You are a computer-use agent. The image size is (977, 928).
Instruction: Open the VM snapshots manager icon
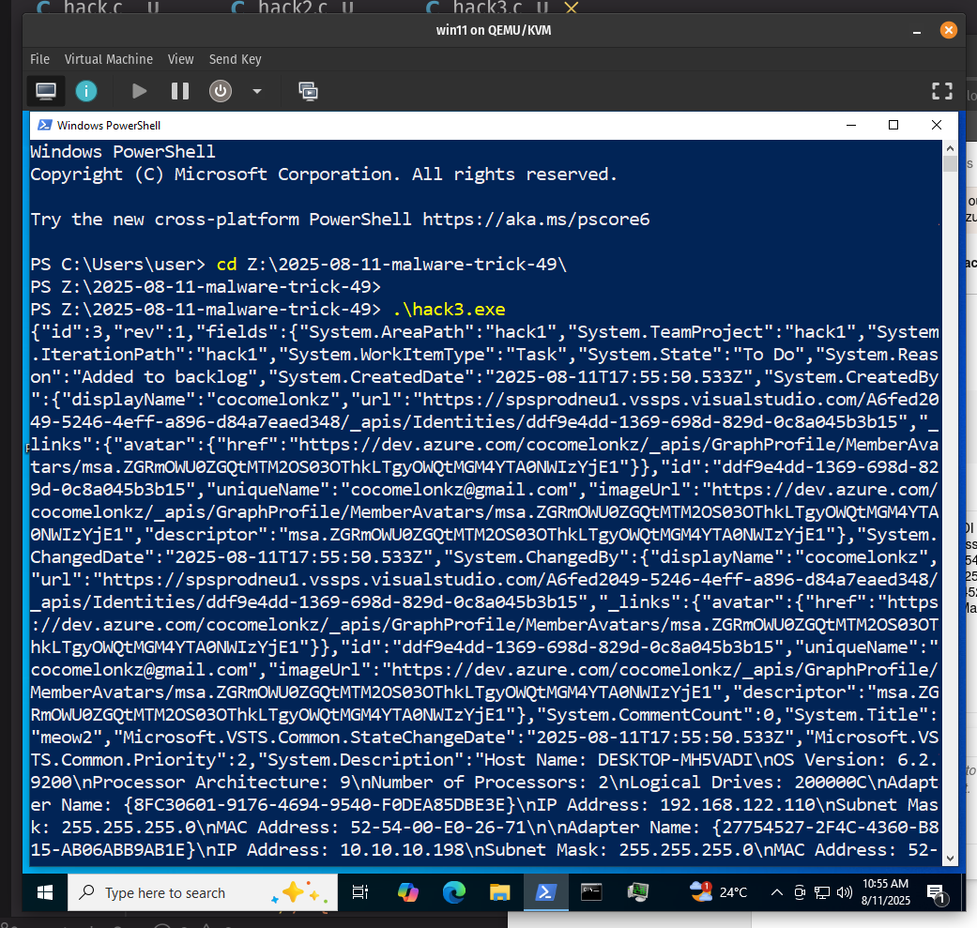[x=308, y=92]
